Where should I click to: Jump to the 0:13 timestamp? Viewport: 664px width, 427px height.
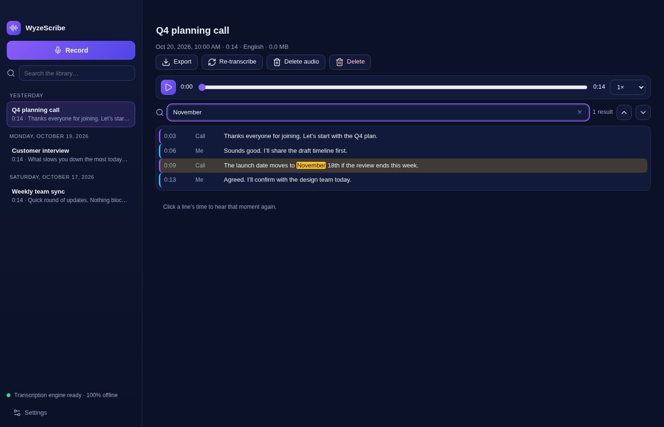170,180
